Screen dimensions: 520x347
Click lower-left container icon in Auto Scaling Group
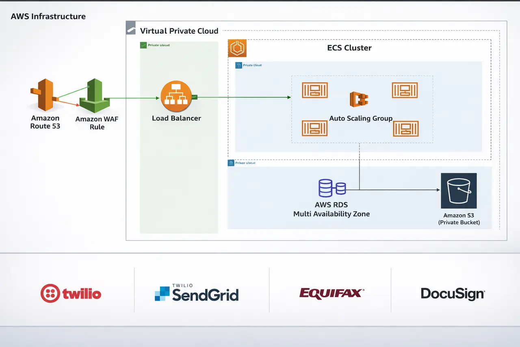[x=315, y=128]
